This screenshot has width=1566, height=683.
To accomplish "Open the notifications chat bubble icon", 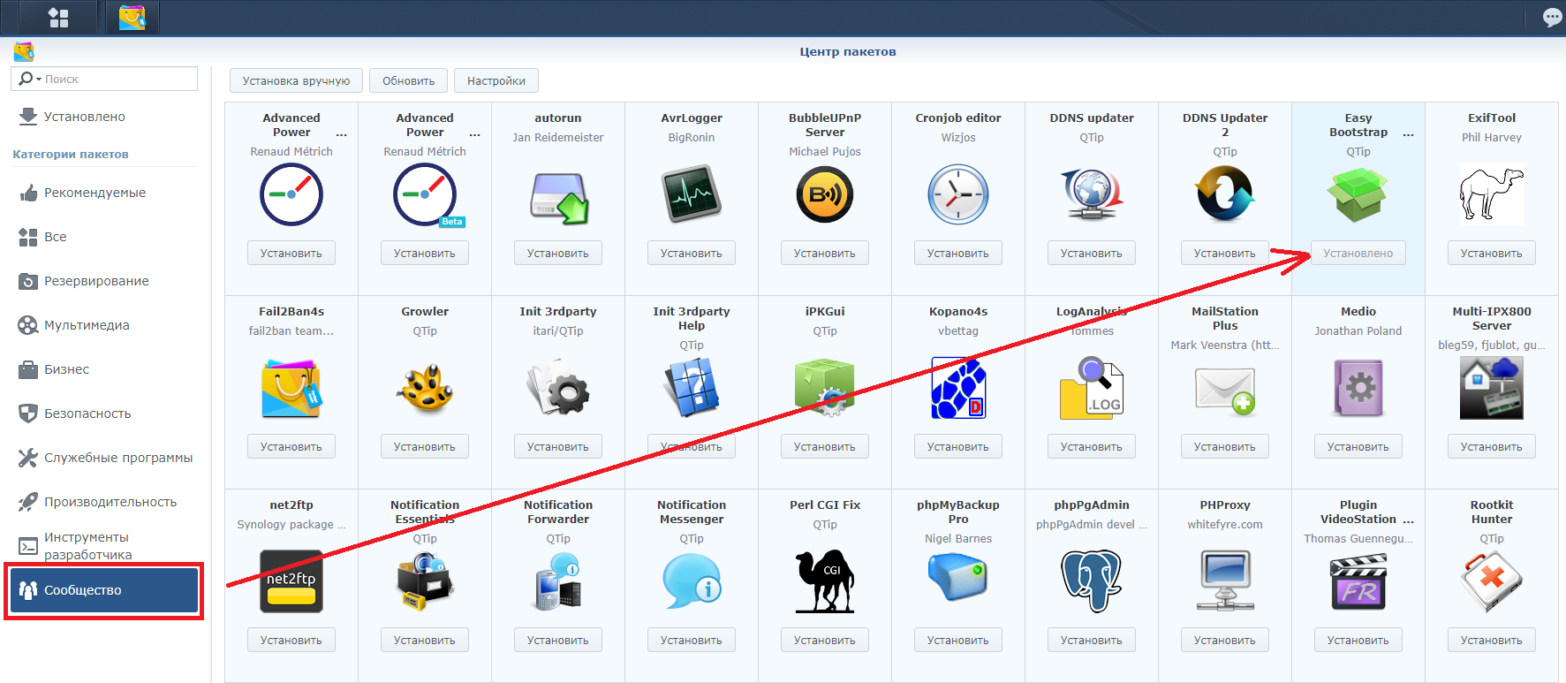I will pyautogui.click(x=1552, y=17).
